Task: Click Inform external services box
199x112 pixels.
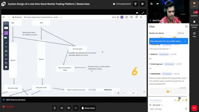Action: [x=76, y=90]
